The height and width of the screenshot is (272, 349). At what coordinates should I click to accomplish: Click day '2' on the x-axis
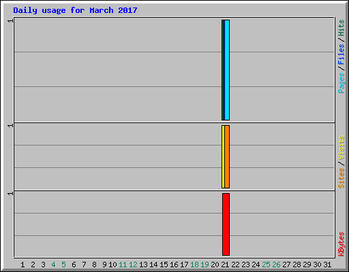tap(33, 265)
